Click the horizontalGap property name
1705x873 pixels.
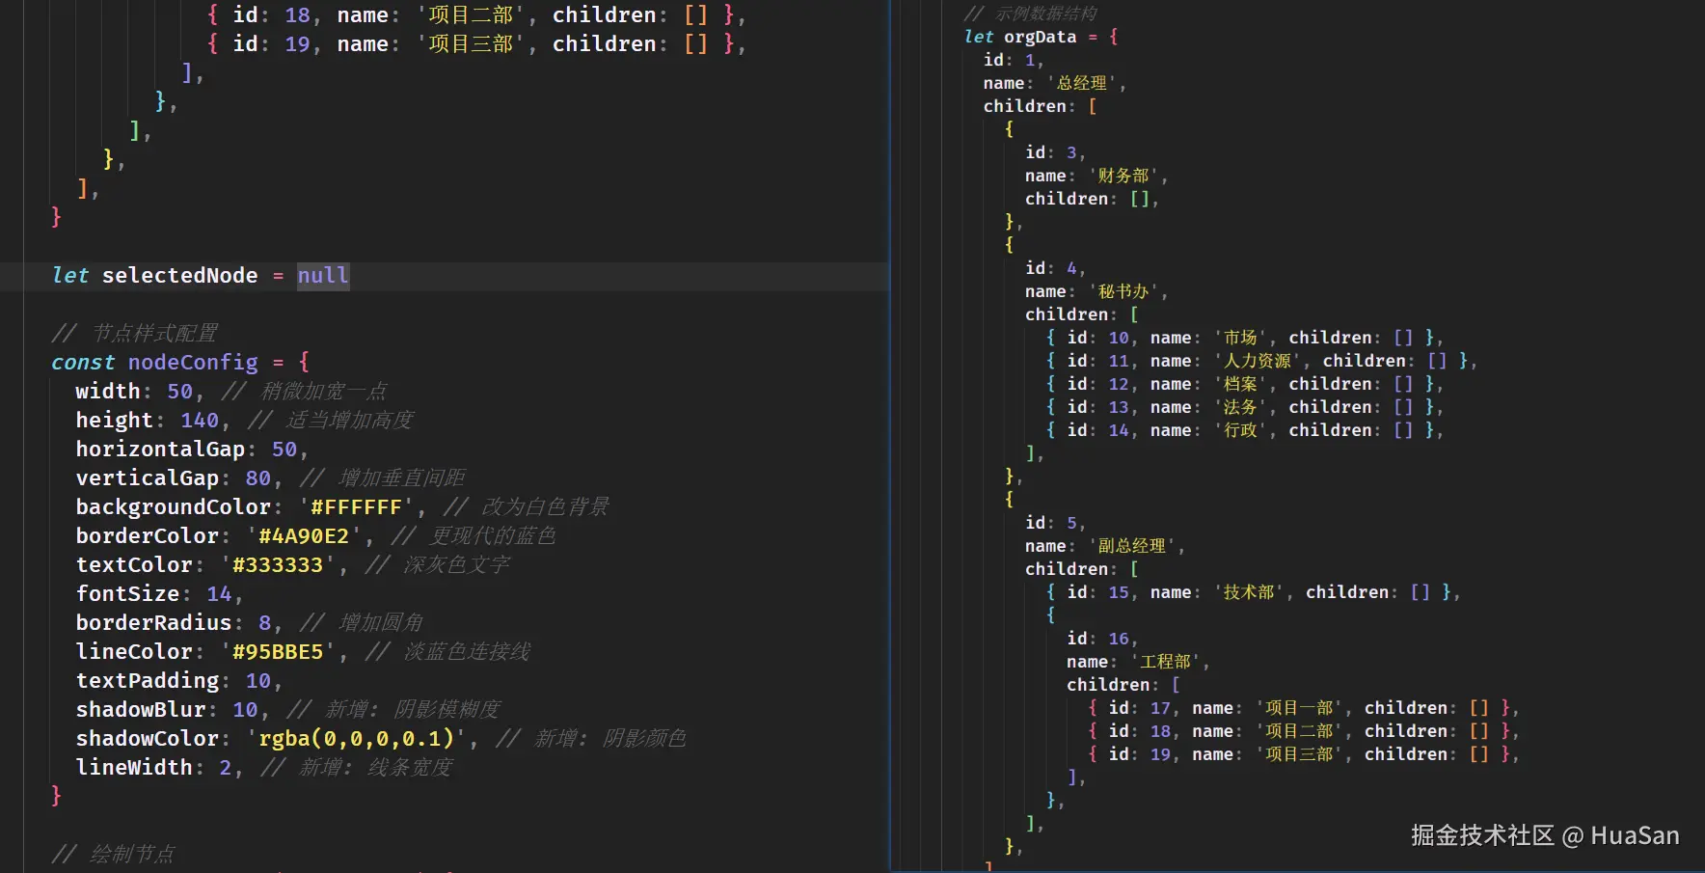click(x=160, y=450)
